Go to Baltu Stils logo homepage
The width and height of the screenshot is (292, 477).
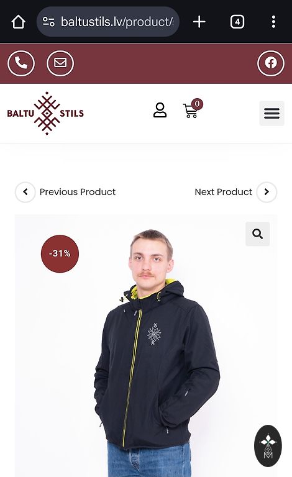45,113
